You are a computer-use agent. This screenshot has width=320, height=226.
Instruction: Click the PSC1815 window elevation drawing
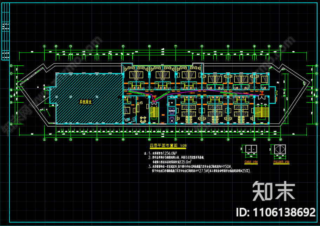coord(280,149)
